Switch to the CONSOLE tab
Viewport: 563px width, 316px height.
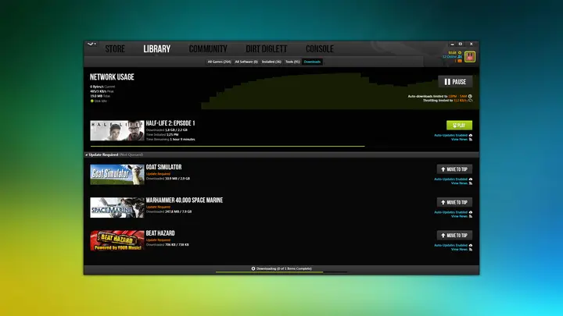point(320,49)
